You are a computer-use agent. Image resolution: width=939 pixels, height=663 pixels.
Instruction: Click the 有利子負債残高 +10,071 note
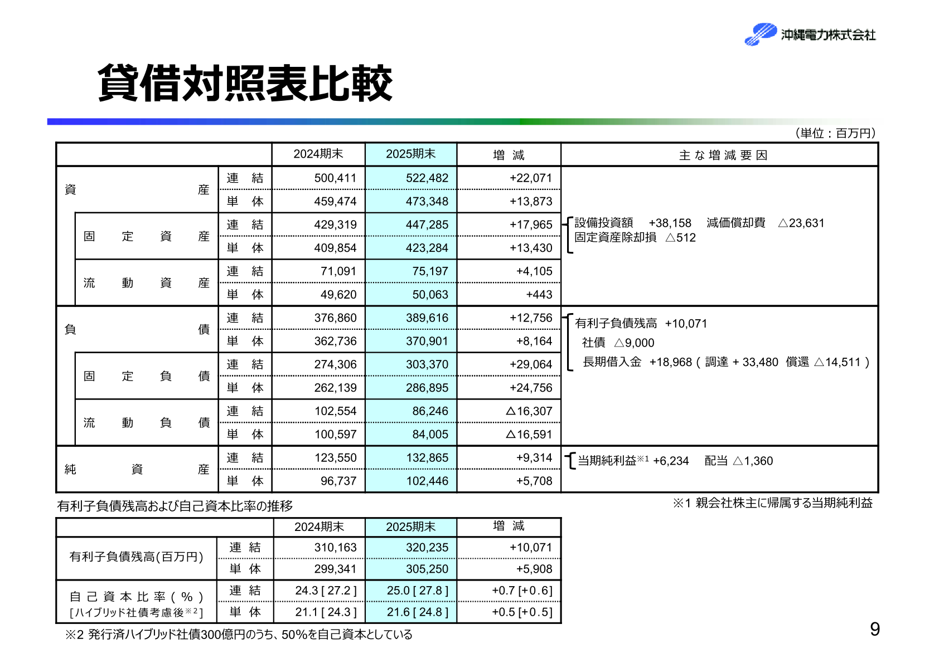tap(641, 323)
